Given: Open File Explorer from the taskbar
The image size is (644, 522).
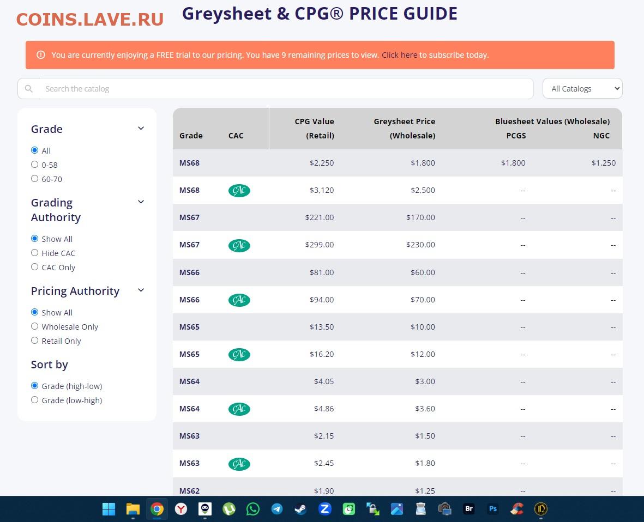Looking at the screenshot, I should pyautogui.click(x=133, y=509).
